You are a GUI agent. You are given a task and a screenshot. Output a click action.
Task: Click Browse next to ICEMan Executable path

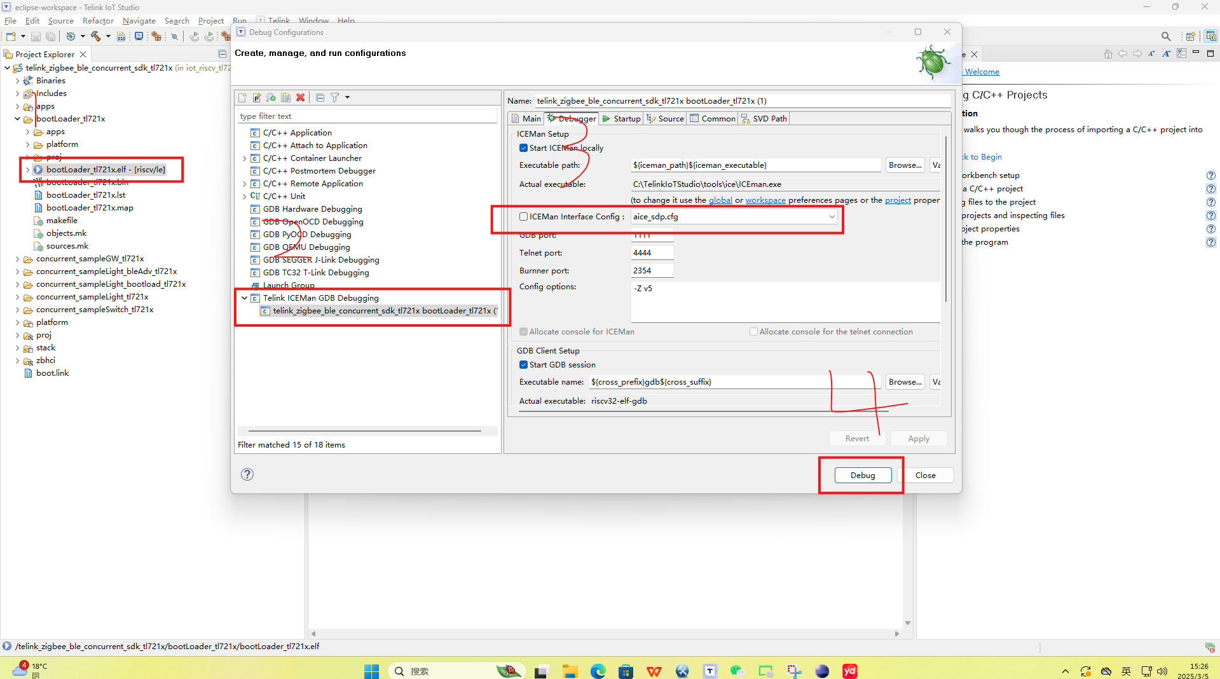click(x=905, y=165)
